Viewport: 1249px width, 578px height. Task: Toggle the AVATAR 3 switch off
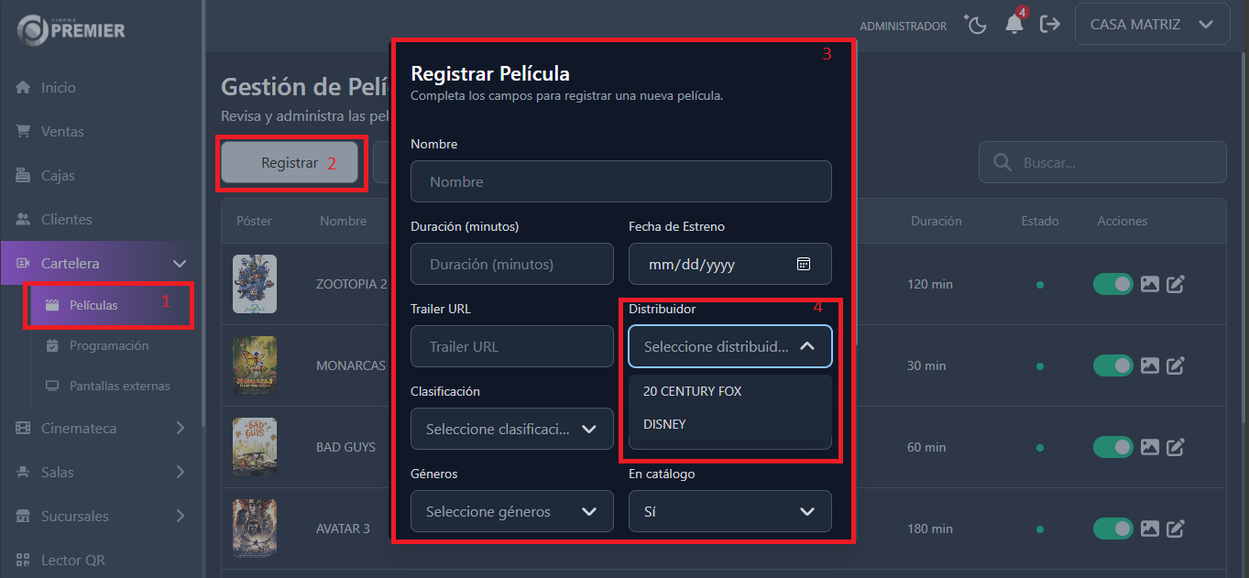pos(1113,529)
